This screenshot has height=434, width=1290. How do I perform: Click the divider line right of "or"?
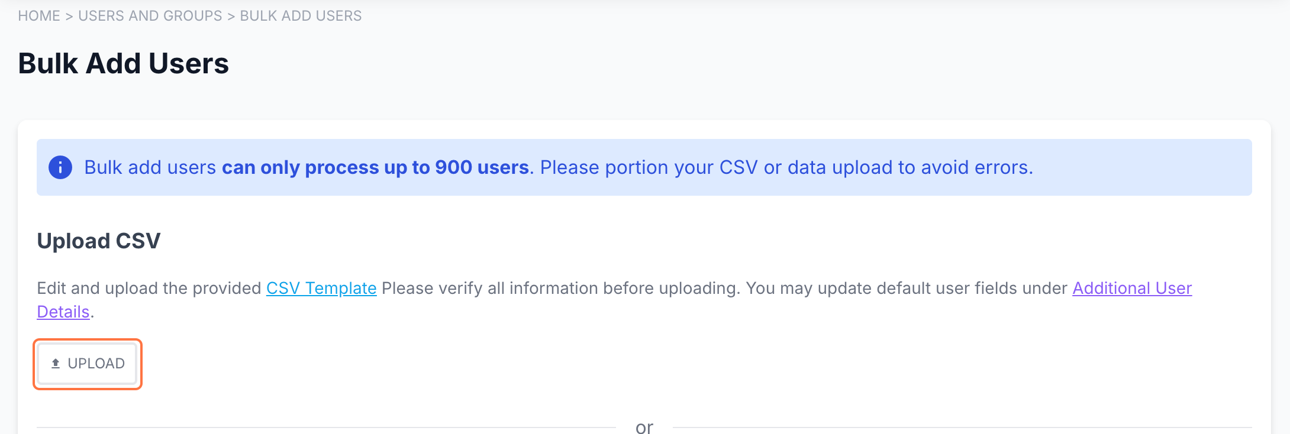pyautogui.click(x=962, y=427)
